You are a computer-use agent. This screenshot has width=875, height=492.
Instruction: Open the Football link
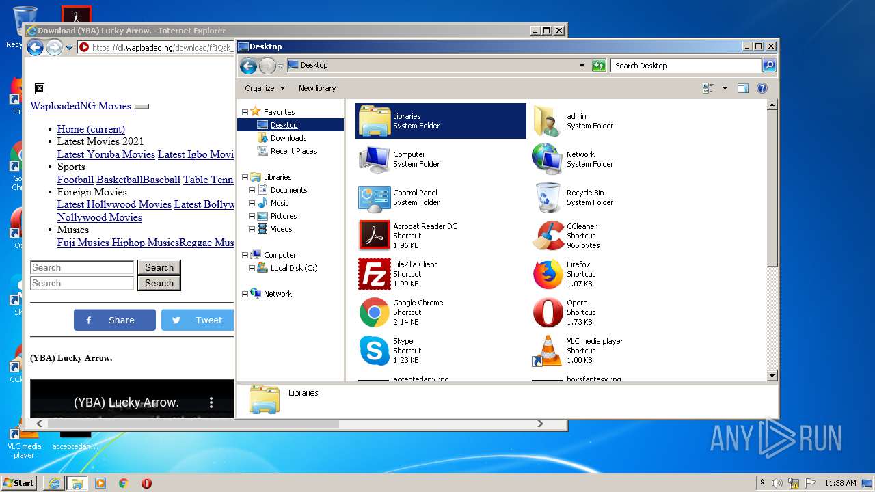pyautogui.click(x=75, y=180)
